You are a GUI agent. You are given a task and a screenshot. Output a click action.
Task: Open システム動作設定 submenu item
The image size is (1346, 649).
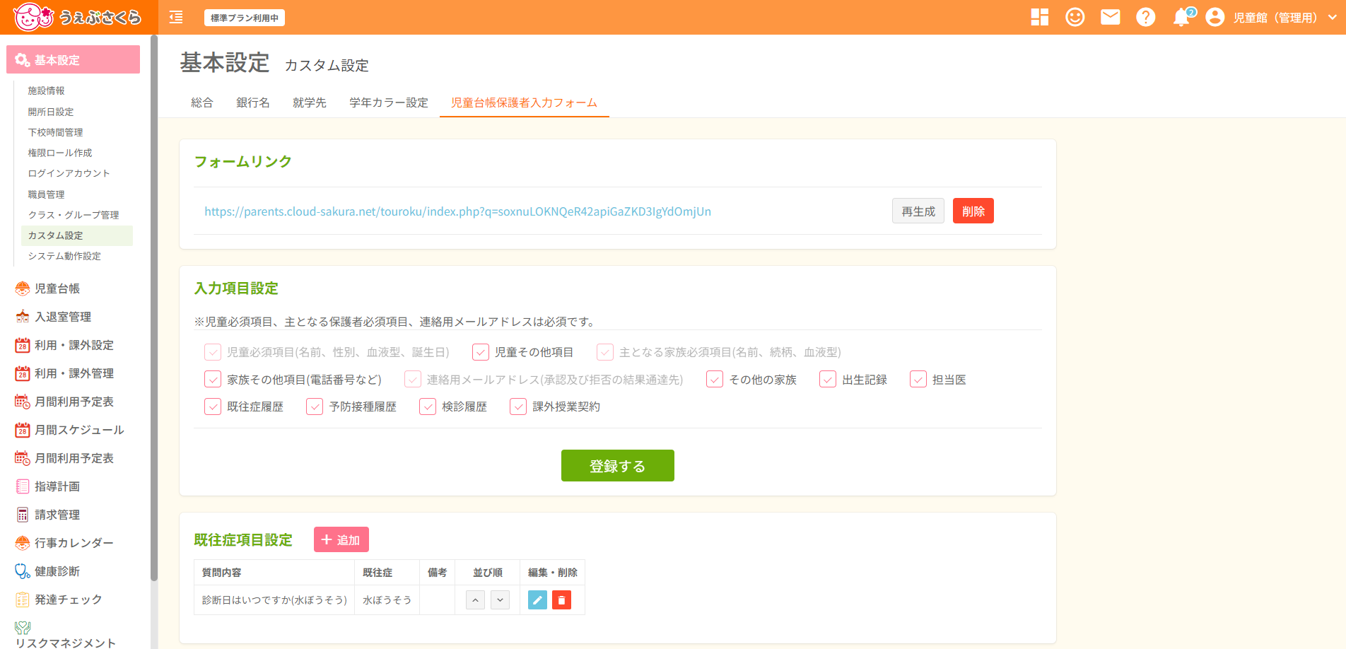pos(64,256)
